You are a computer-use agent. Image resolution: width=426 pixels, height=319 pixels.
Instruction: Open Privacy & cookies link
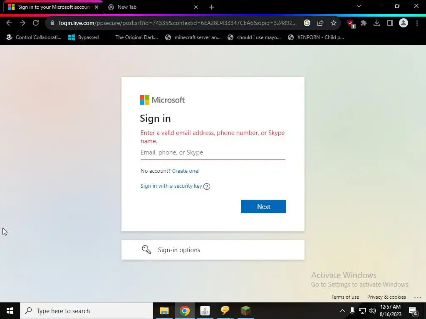point(386,297)
